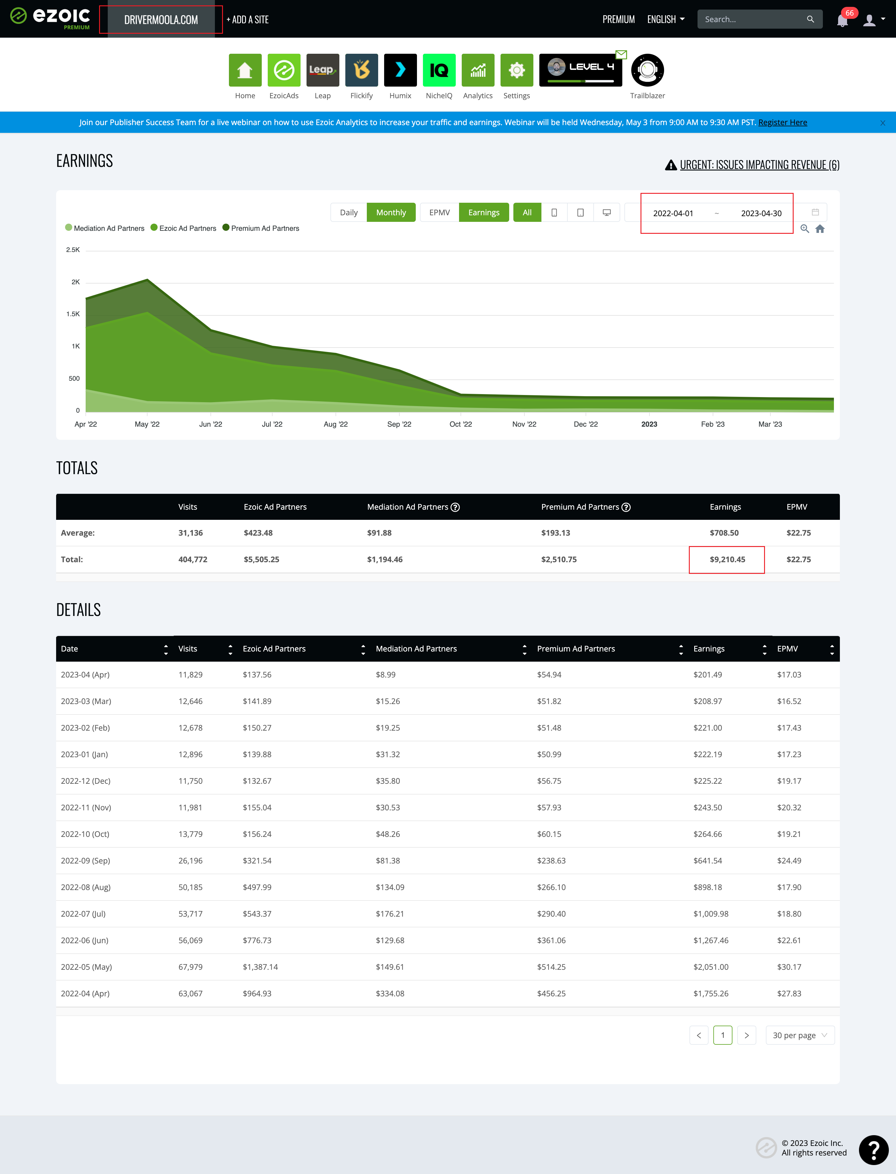
Task: Click the end date 2023-04-30 field
Action: (x=761, y=213)
